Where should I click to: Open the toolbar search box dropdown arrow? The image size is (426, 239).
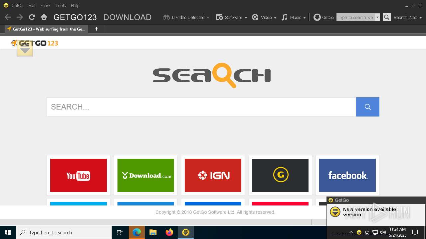pyautogui.click(x=377, y=17)
